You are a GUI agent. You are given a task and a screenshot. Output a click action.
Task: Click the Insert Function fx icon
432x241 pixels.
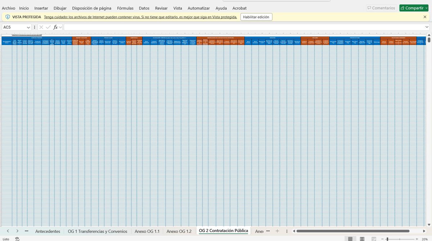point(55,27)
